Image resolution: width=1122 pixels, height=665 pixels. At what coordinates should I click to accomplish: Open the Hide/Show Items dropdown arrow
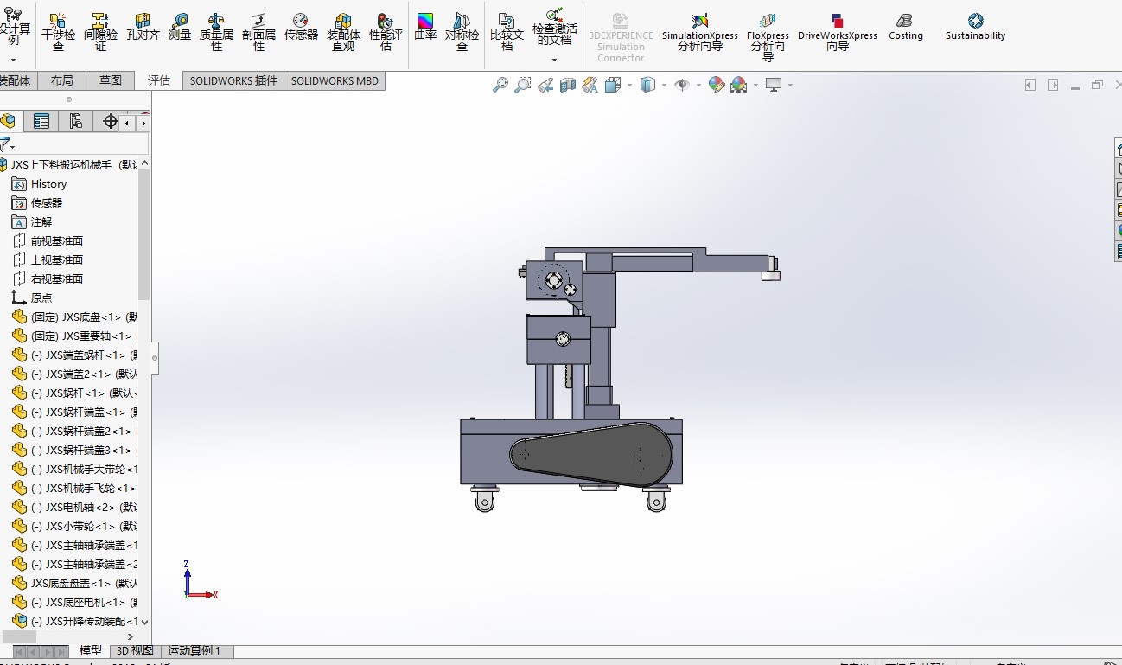(698, 85)
